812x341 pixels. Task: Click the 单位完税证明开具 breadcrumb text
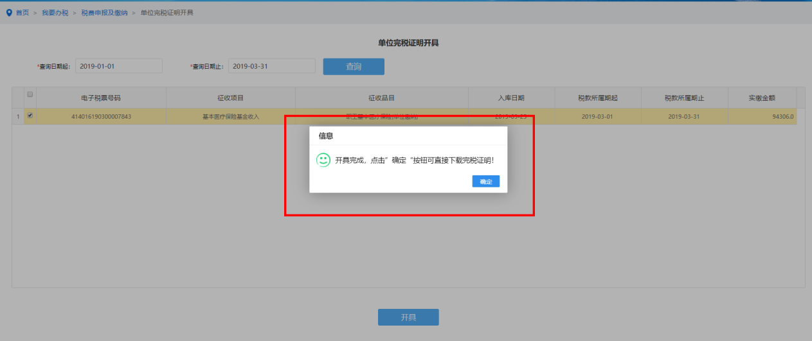point(167,13)
